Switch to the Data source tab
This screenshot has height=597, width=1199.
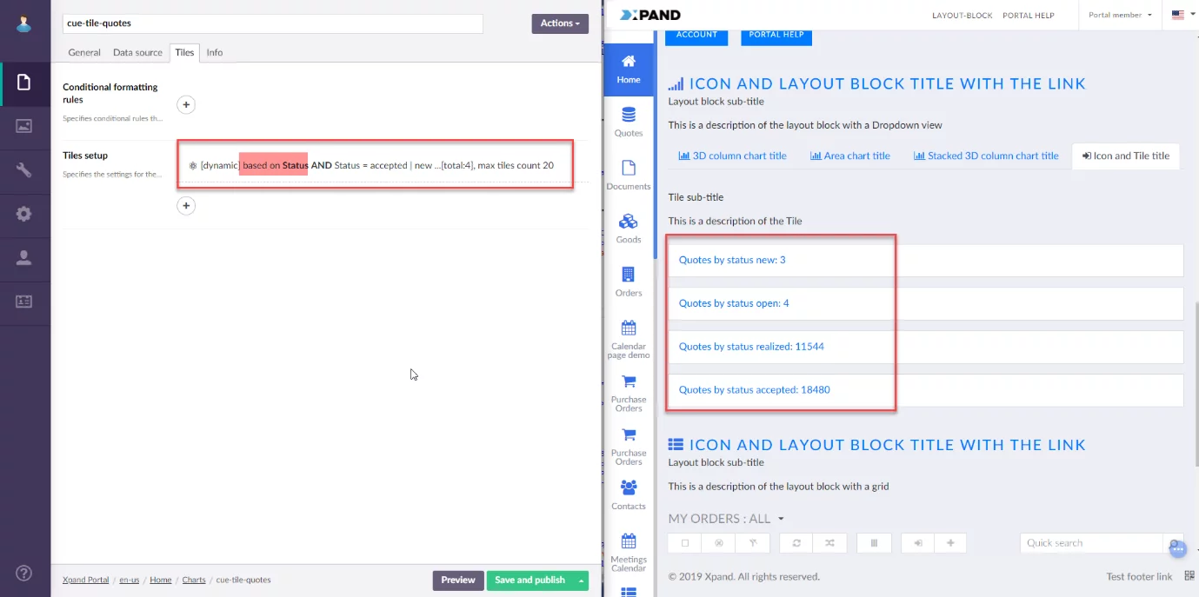pyautogui.click(x=137, y=52)
